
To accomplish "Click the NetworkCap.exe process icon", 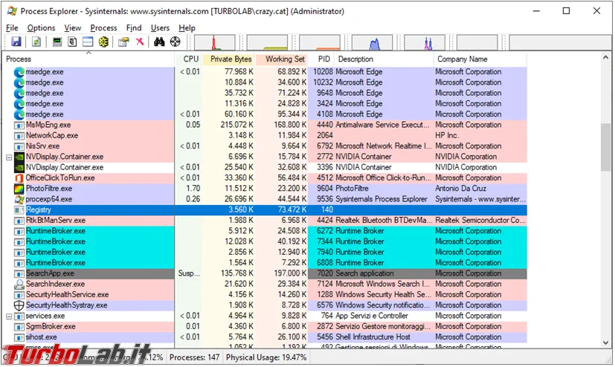I will 19,136.
